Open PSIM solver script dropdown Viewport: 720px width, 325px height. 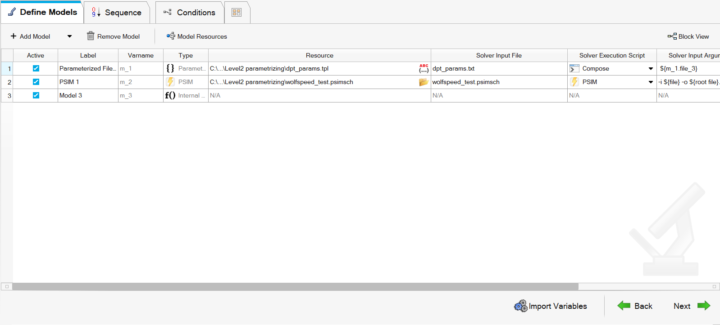(x=651, y=82)
